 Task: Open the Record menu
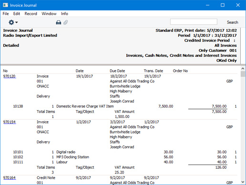tap(31, 14)
